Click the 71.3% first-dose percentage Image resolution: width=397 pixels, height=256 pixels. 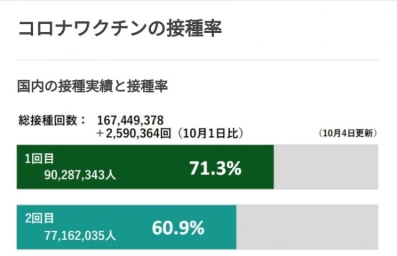coord(215,168)
